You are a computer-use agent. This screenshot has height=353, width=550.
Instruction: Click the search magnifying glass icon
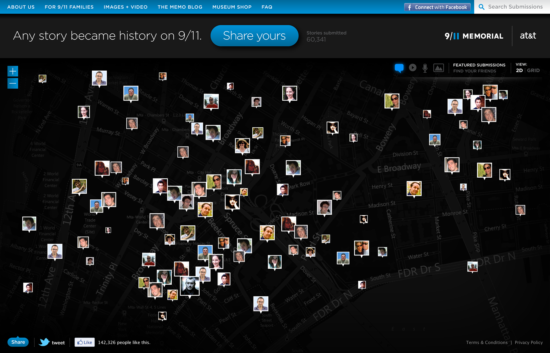(482, 7)
